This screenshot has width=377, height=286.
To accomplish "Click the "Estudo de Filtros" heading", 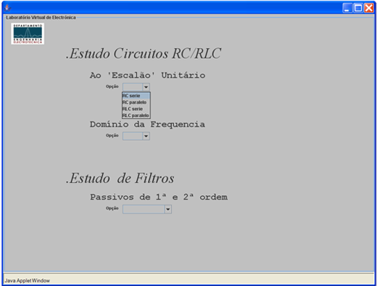I will (120, 179).
